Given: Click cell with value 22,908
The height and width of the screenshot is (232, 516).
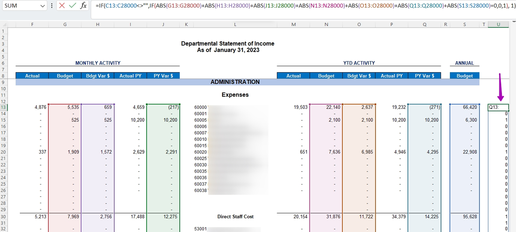Looking at the screenshot, I should tap(464, 152).
